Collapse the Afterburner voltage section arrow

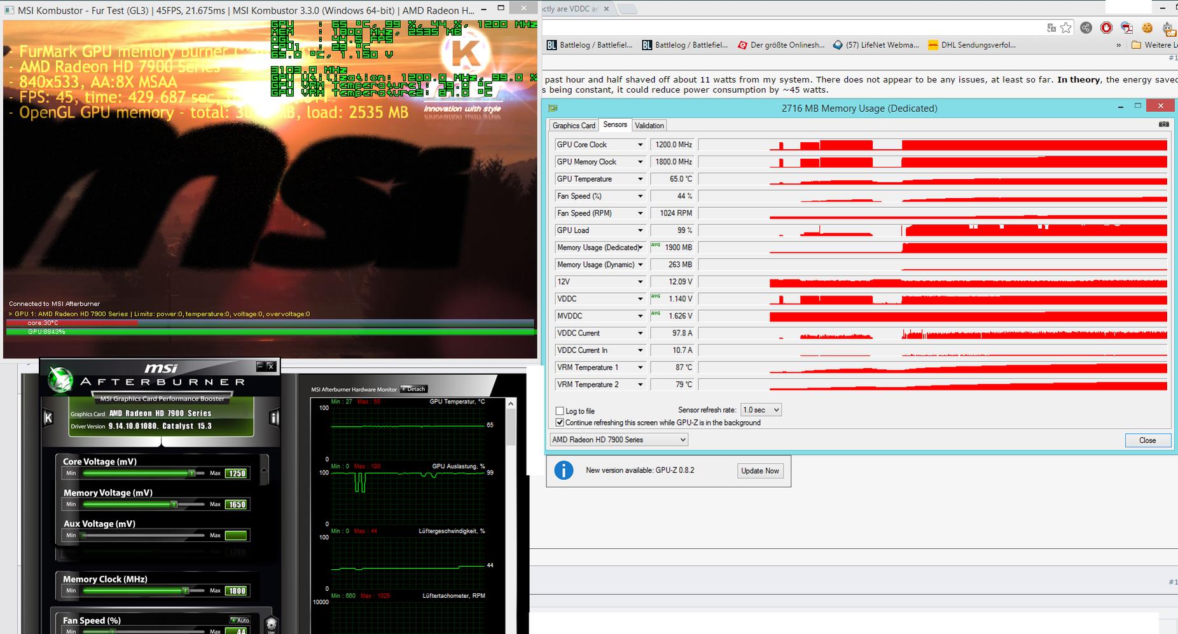[265, 471]
